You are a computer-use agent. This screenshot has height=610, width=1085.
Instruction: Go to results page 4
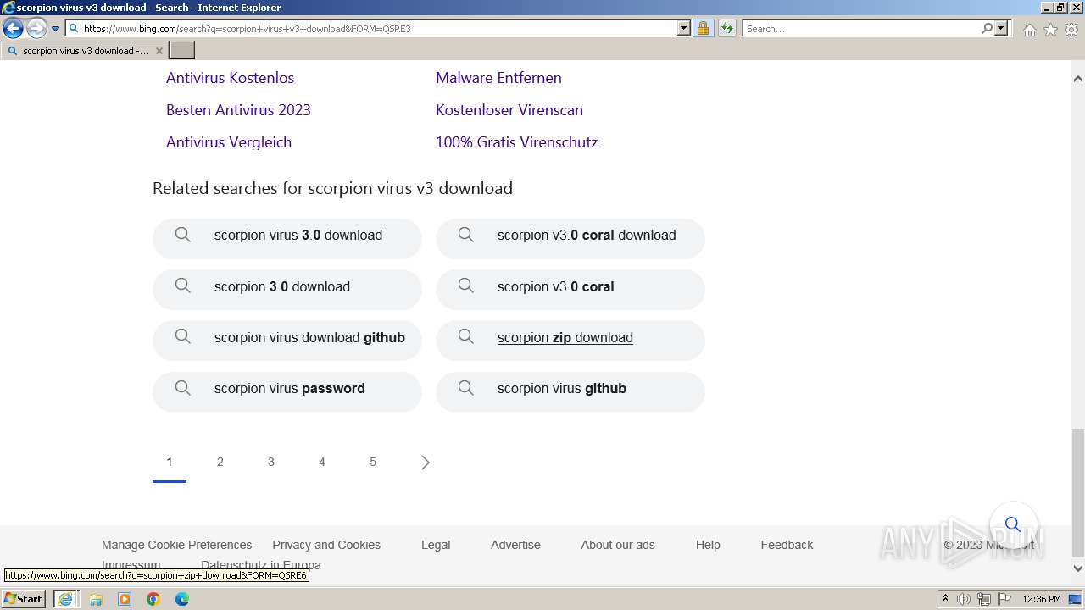point(322,463)
